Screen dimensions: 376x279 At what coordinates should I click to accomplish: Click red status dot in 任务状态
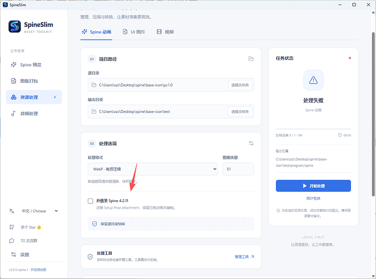coord(350,58)
